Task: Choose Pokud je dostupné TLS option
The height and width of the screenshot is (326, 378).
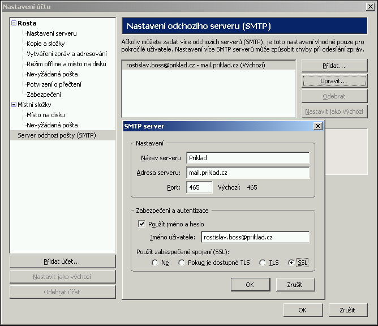Action: point(181,263)
